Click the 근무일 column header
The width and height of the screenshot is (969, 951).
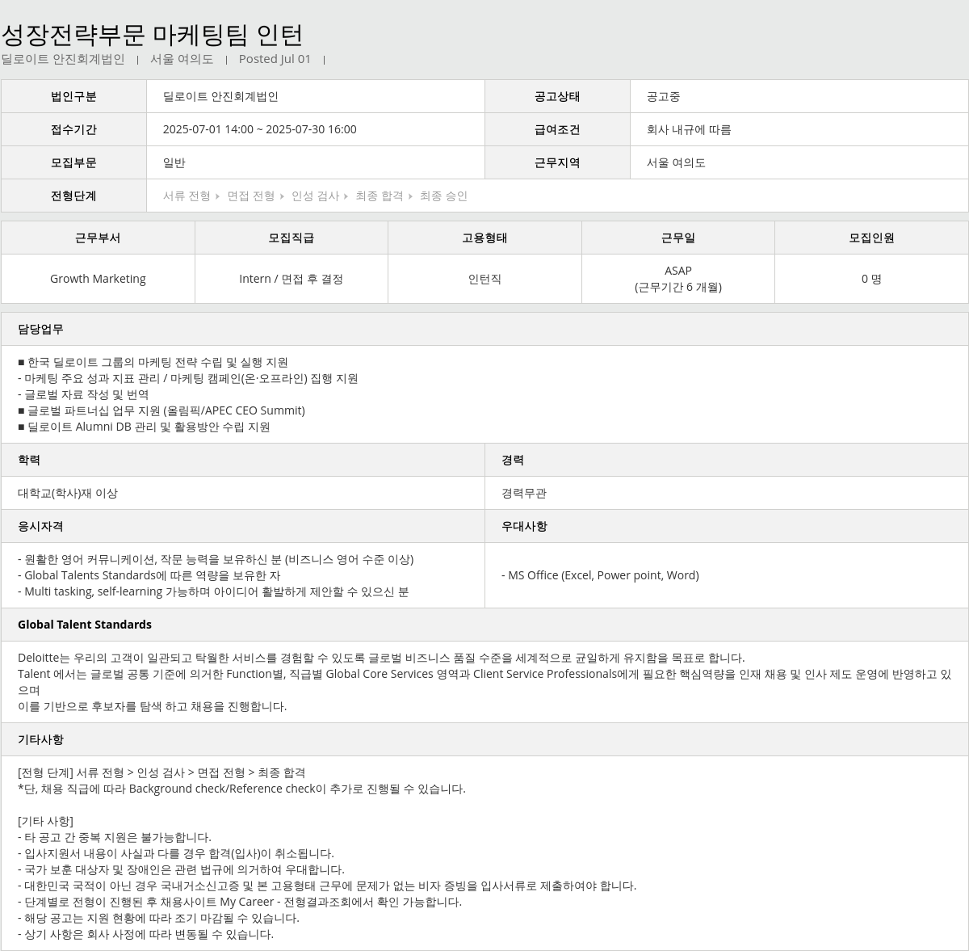[x=678, y=238]
